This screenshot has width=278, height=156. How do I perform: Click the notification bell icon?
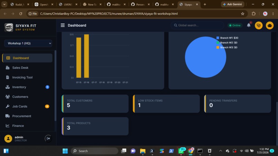(249, 25)
